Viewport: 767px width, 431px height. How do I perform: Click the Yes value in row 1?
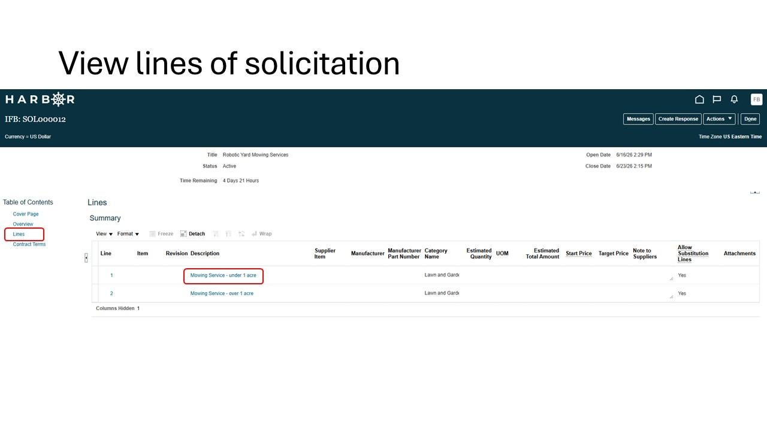click(682, 275)
